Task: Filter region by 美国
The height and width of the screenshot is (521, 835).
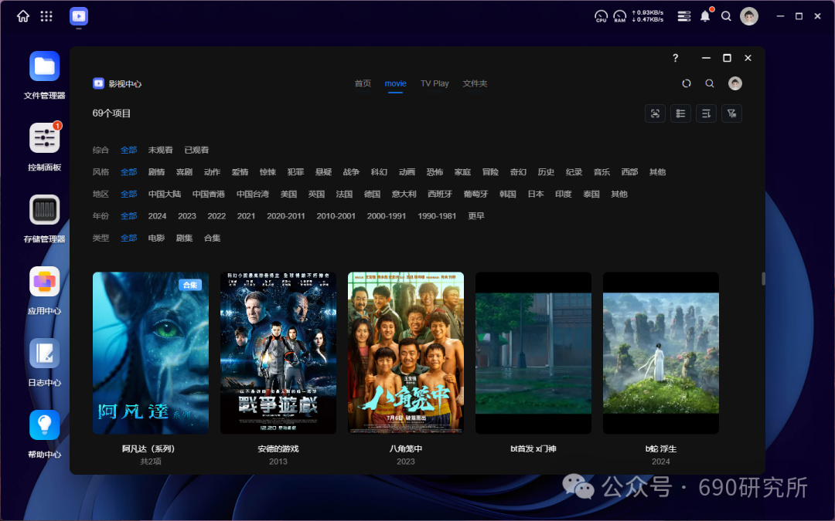Action: click(288, 194)
